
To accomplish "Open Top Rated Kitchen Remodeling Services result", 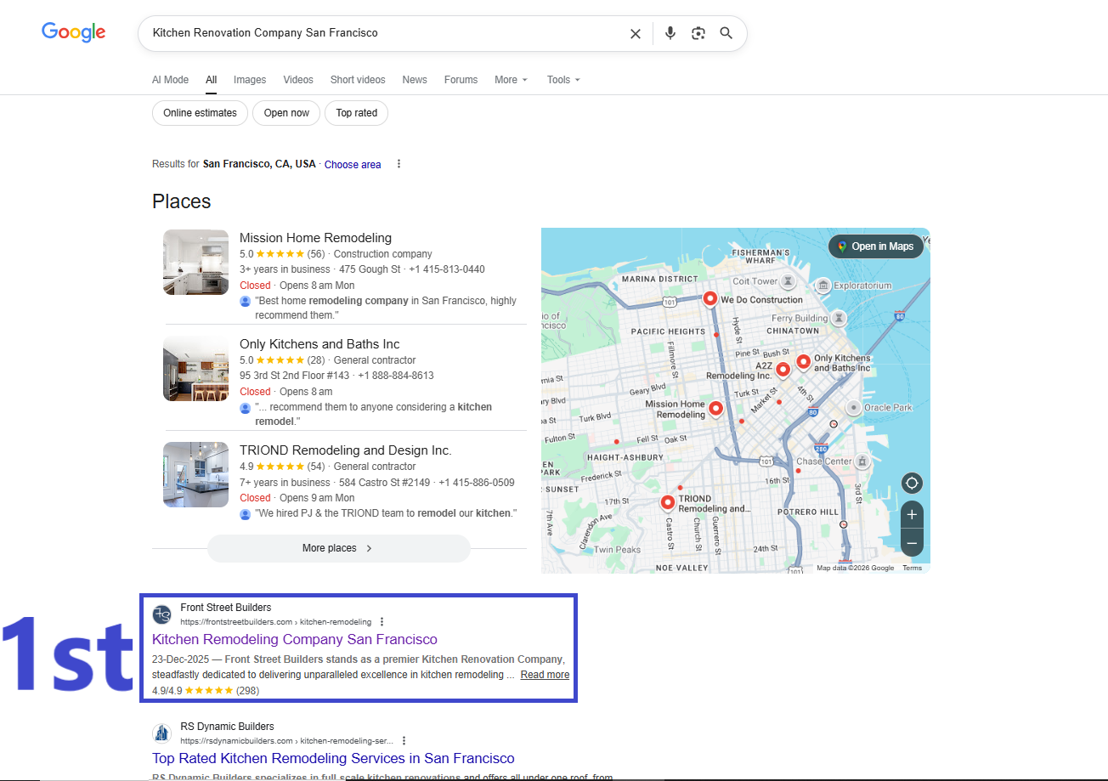I will click(x=333, y=758).
